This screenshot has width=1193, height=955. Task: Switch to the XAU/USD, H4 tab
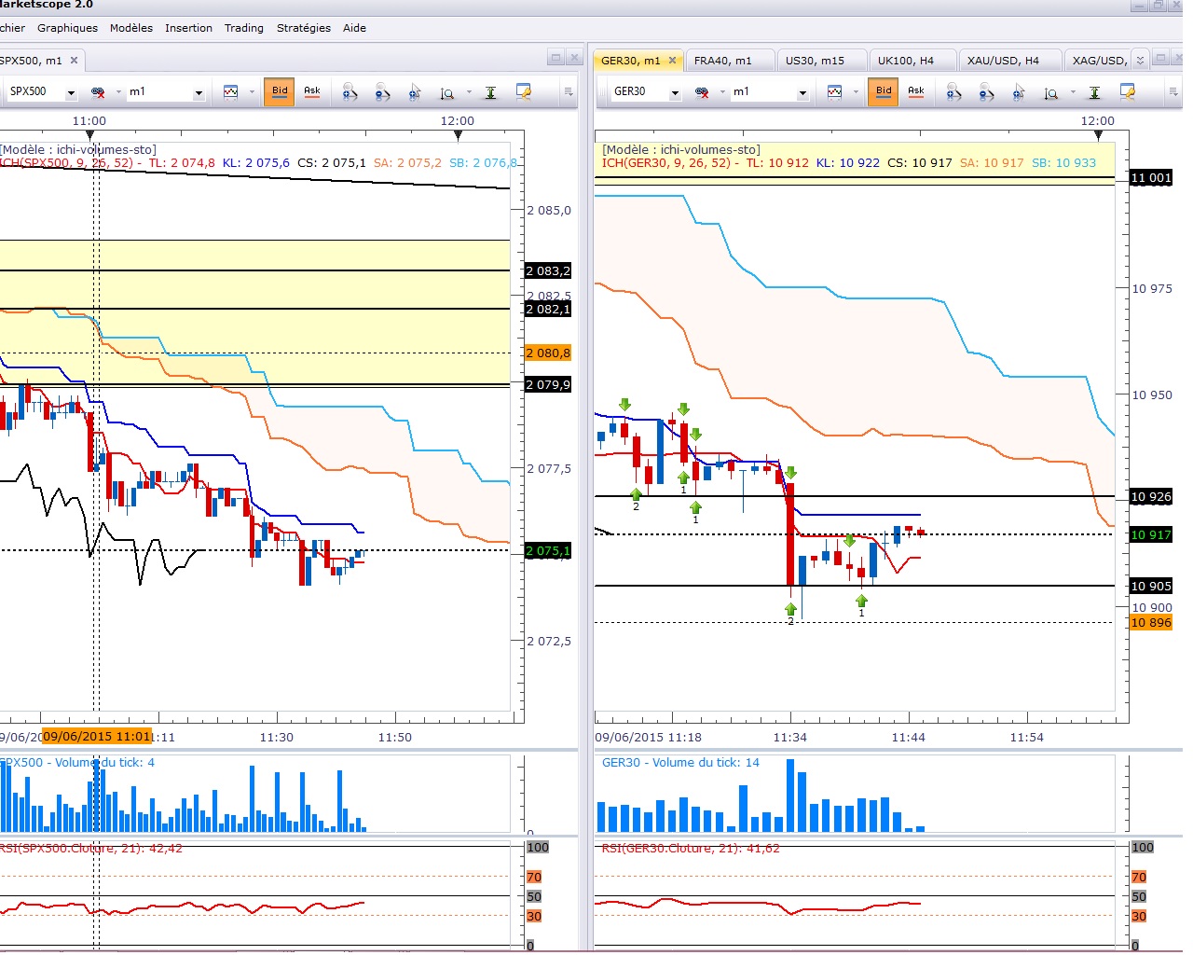tap(1010, 61)
